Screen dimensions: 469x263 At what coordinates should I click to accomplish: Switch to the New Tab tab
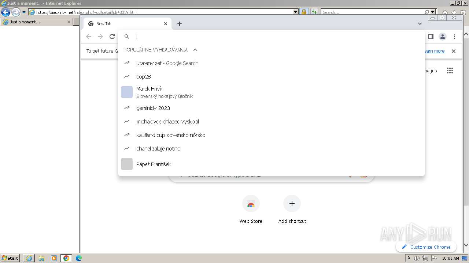128,24
